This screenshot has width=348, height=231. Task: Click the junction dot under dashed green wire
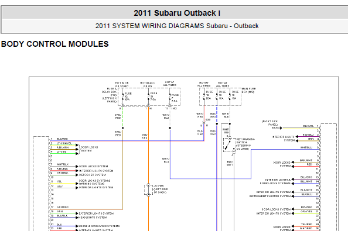coord(122,128)
